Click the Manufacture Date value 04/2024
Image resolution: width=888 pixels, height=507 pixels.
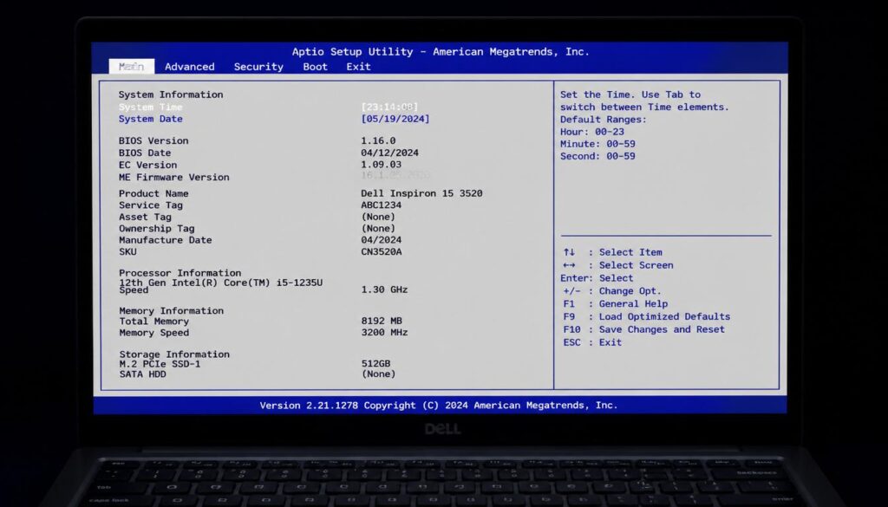382,240
